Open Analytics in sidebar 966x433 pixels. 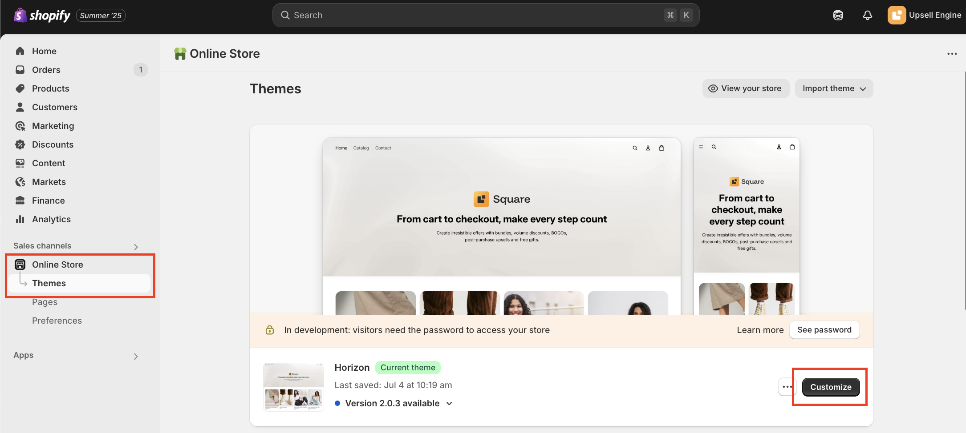point(51,219)
